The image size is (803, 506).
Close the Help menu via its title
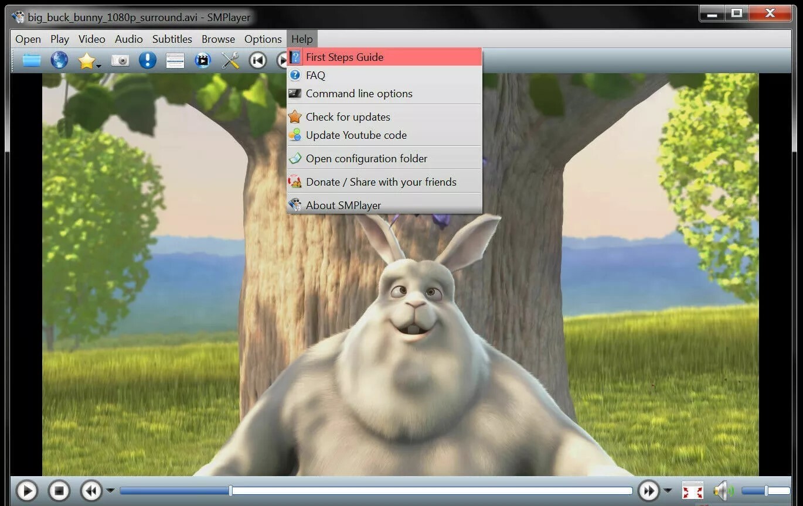(x=302, y=39)
